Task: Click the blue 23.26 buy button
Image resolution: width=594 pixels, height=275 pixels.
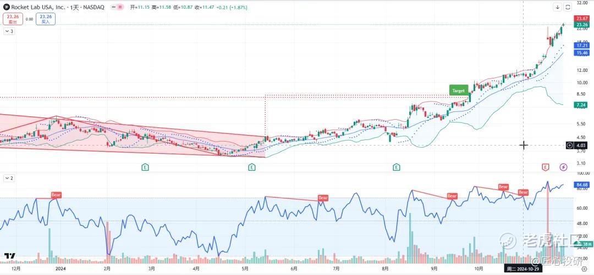Action: pos(46,19)
